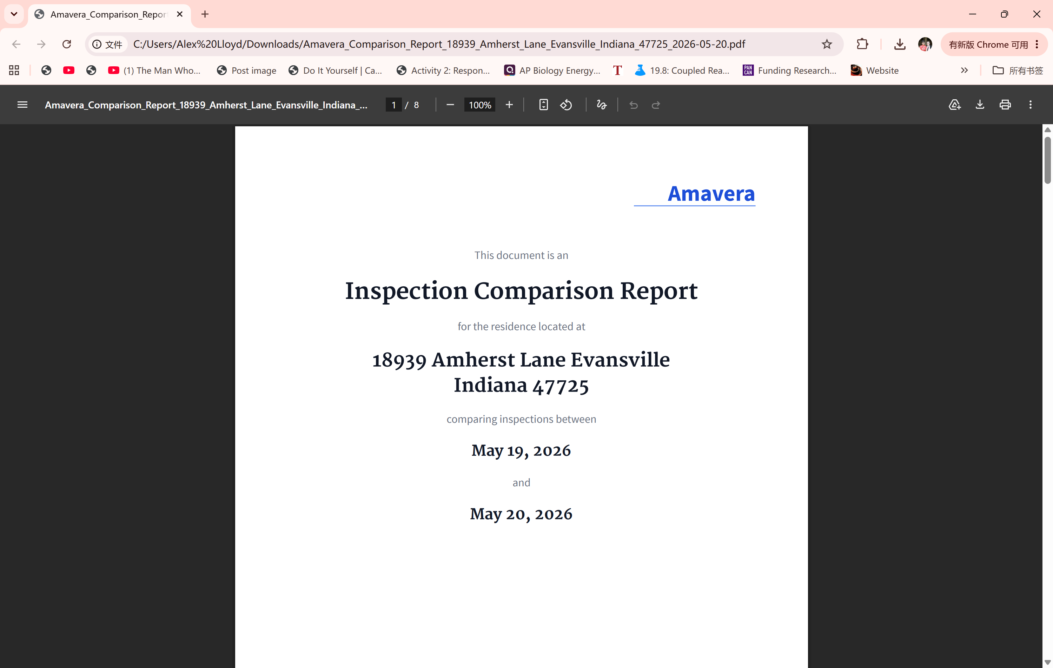Undo the last annotation
Screen dimensions: 1053x668
(633, 105)
